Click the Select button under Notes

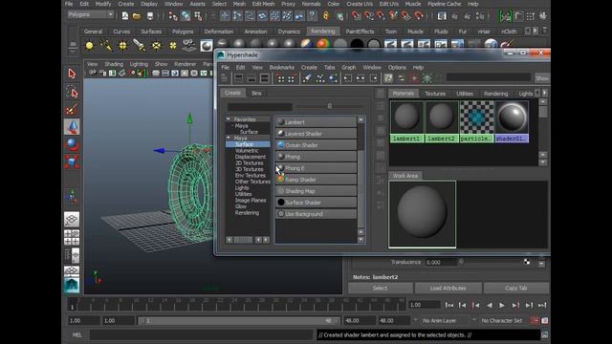(x=380, y=289)
